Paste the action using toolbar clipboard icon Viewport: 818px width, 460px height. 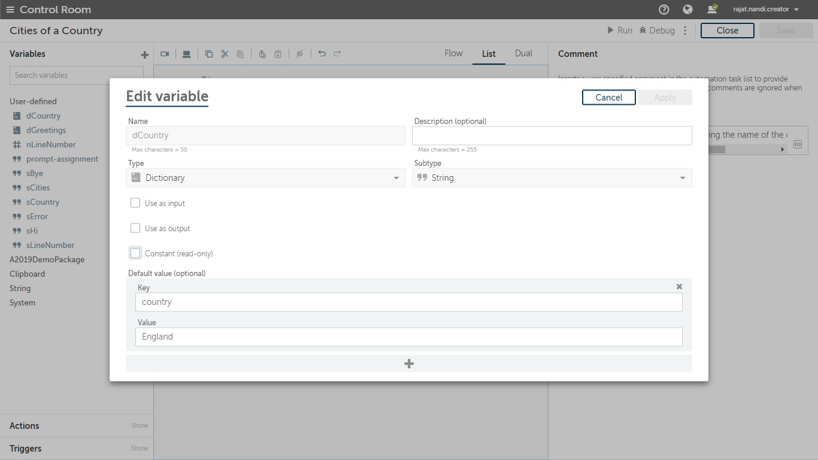click(240, 54)
